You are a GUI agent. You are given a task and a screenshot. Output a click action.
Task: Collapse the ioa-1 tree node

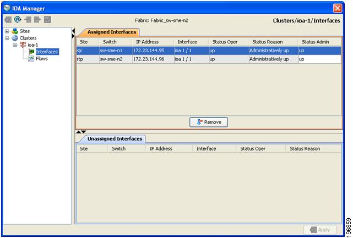click(15, 45)
